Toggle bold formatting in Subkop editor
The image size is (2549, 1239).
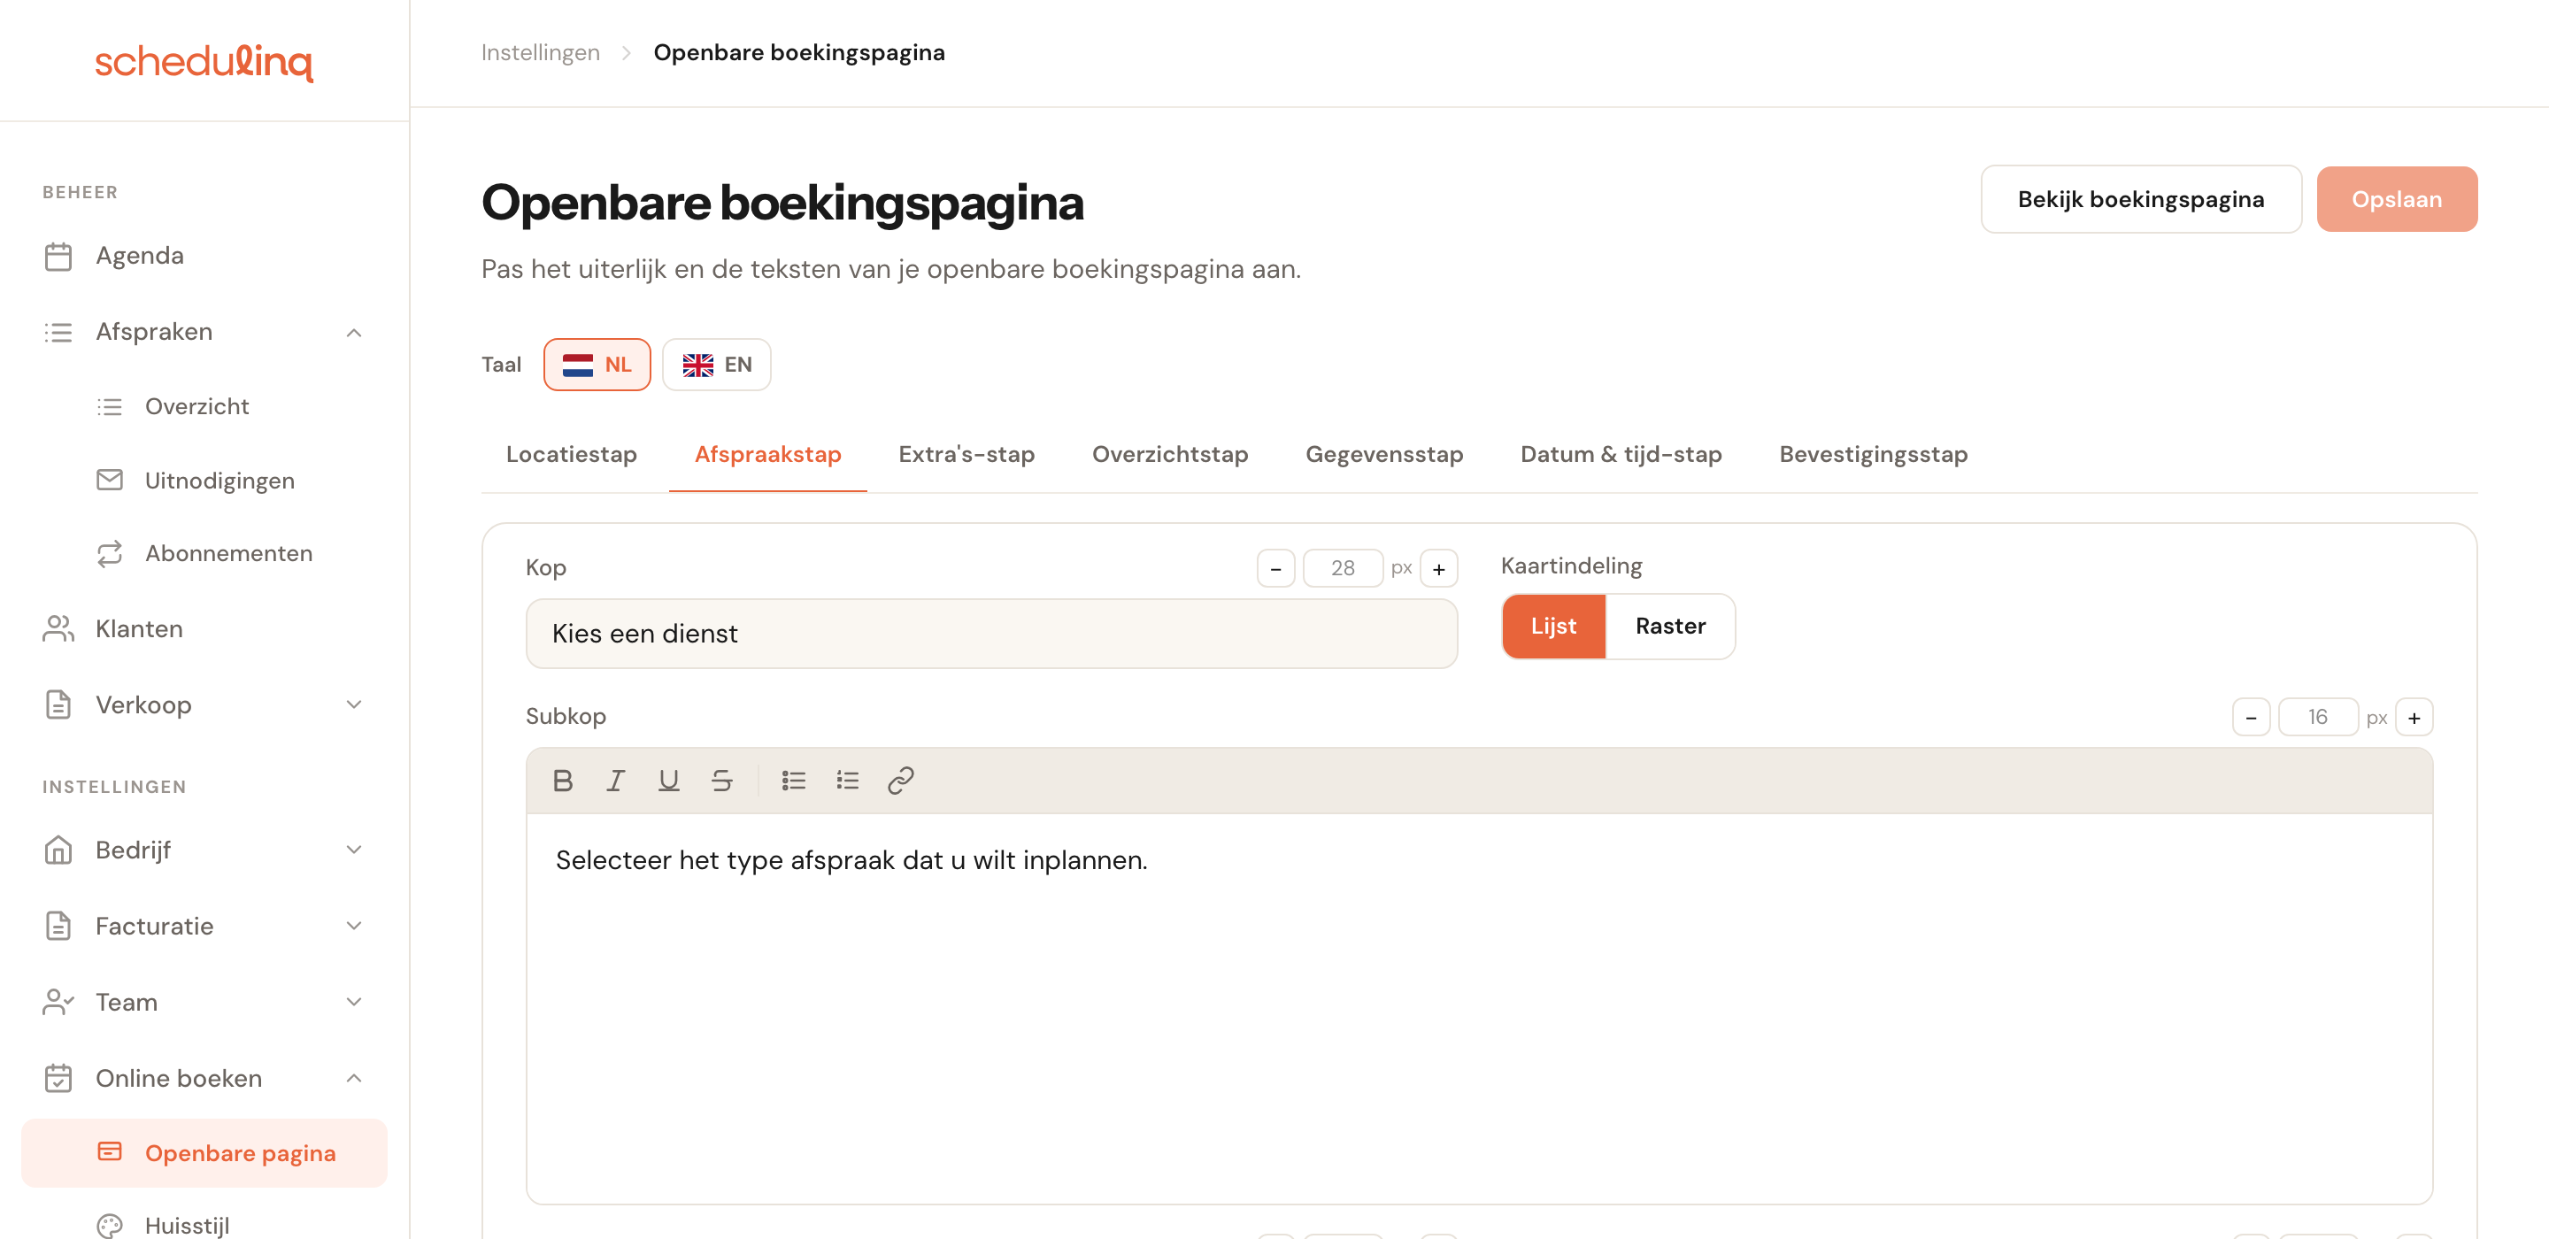563,781
